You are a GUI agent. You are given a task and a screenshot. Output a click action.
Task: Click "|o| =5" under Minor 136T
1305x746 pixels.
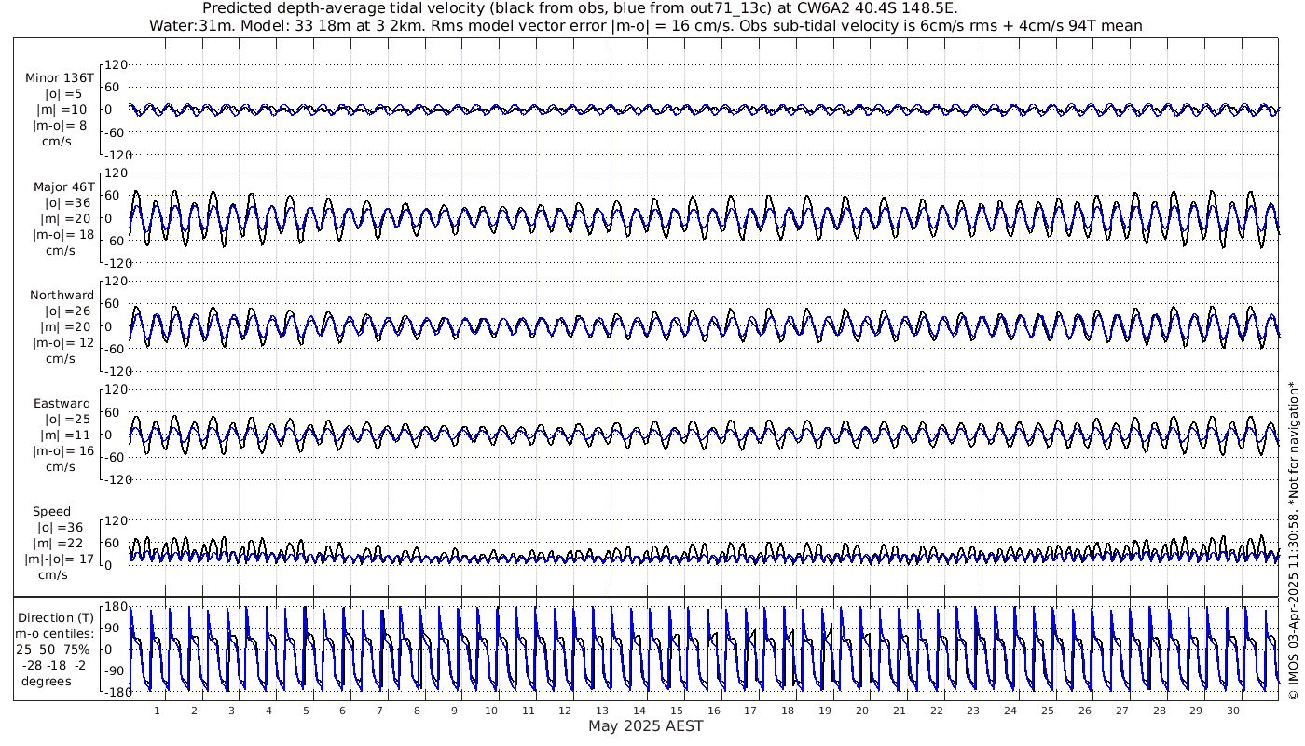pyautogui.click(x=63, y=93)
